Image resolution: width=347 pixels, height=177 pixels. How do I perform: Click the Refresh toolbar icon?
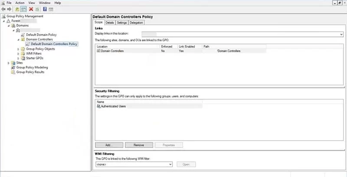[x=37, y=9]
